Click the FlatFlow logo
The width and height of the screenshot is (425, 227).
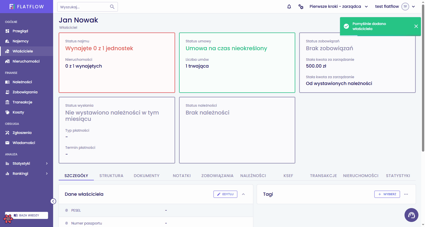tap(27, 7)
